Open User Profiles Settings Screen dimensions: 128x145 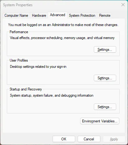pyautogui.click(x=105, y=78)
